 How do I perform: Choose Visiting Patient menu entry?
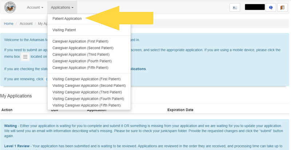(x=64, y=30)
